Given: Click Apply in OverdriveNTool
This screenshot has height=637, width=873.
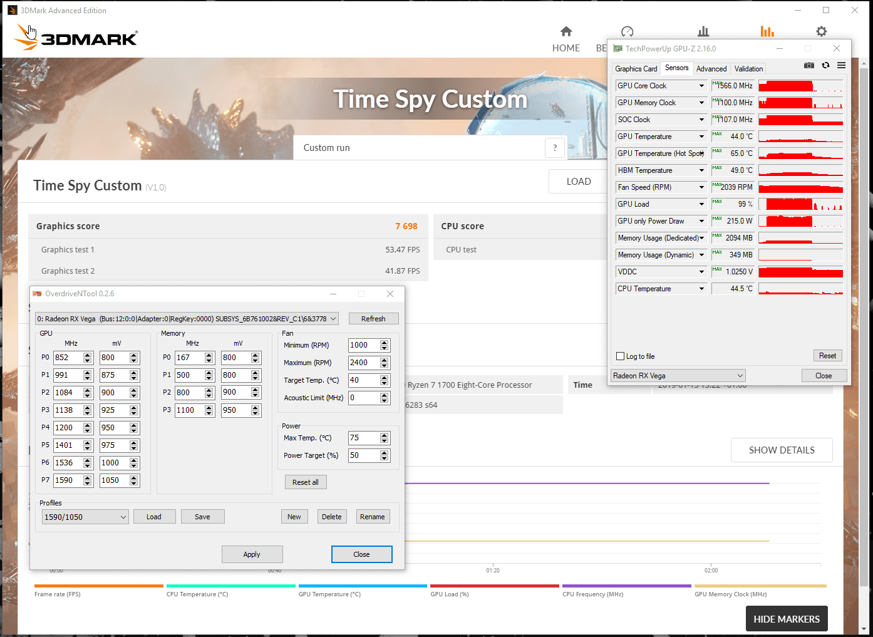Looking at the screenshot, I should [252, 554].
